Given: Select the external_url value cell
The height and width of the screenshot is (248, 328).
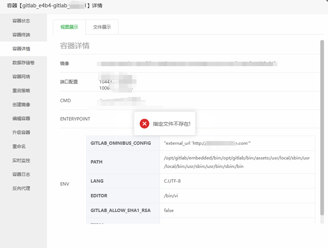Looking at the screenshot, I should tap(238, 143).
